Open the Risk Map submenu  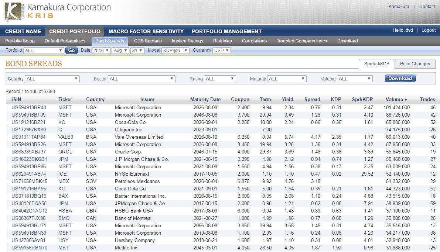222,41
